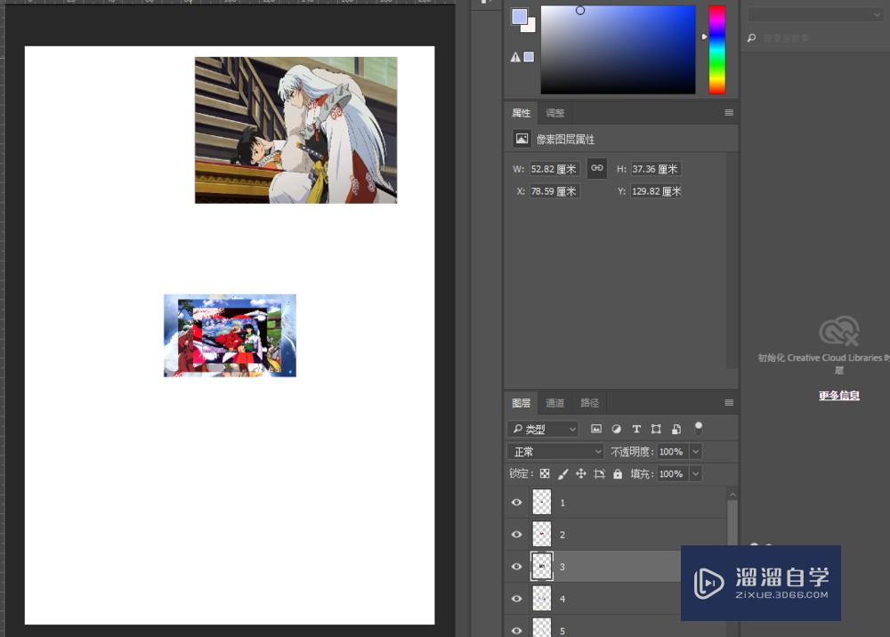The width and height of the screenshot is (890, 637).
Task: Click the Inuyasha collage image on canvas
Action: (230, 335)
